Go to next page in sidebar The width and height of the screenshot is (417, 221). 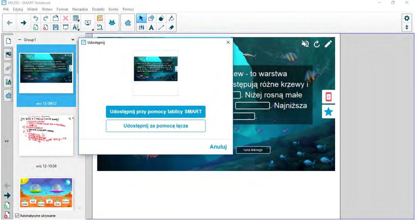click(7, 195)
